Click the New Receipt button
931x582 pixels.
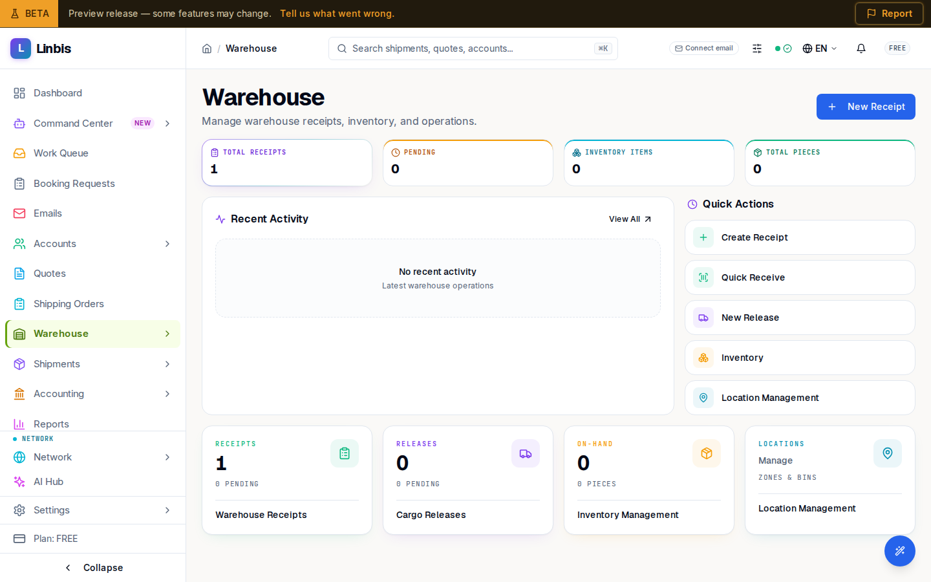tap(866, 107)
